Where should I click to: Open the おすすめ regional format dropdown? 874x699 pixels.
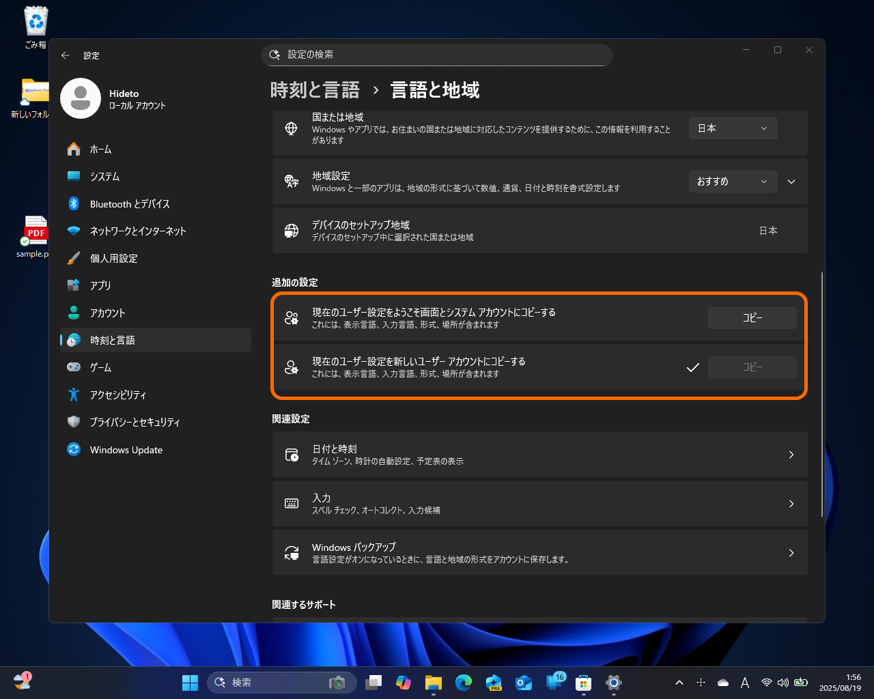pyautogui.click(x=733, y=181)
